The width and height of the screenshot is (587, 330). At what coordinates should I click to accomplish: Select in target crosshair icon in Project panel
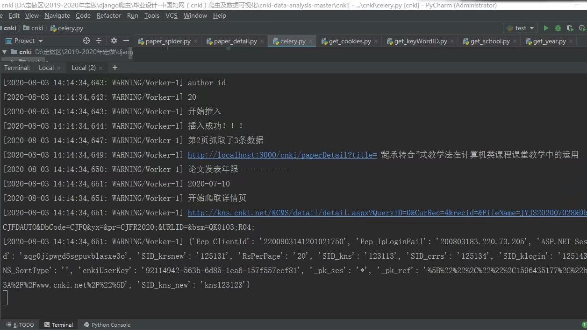[x=86, y=41]
